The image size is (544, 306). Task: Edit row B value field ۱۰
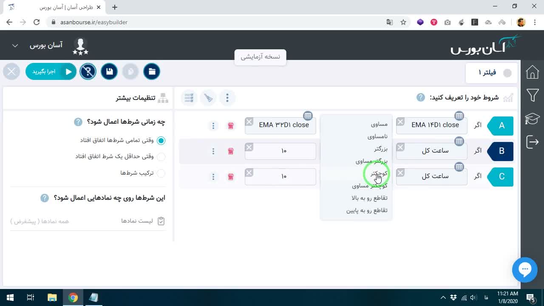pos(280,151)
